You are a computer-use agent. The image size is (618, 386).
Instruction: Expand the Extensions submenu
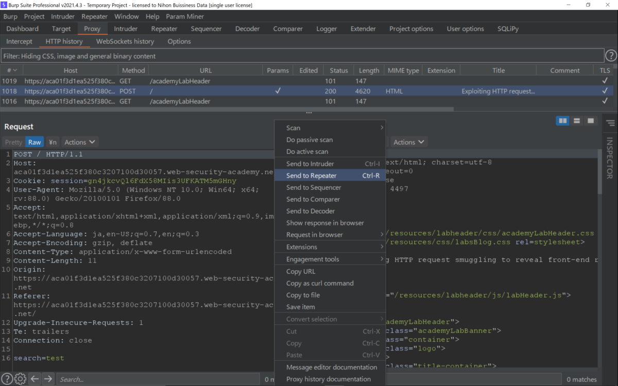pyautogui.click(x=330, y=247)
